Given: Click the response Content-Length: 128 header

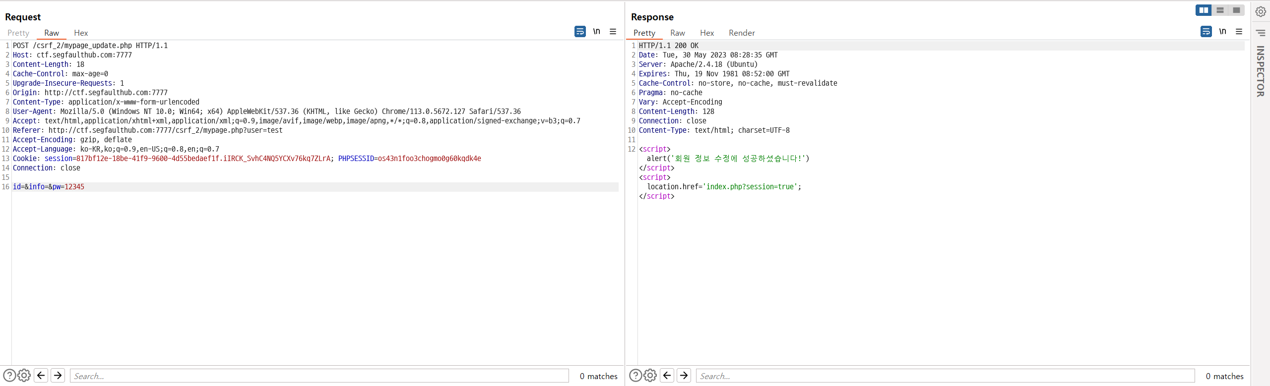Looking at the screenshot, I should point(677,111).
